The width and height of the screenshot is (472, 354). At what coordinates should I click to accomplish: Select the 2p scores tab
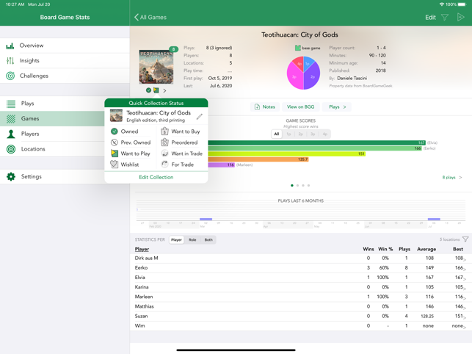(x=301, y=134)
